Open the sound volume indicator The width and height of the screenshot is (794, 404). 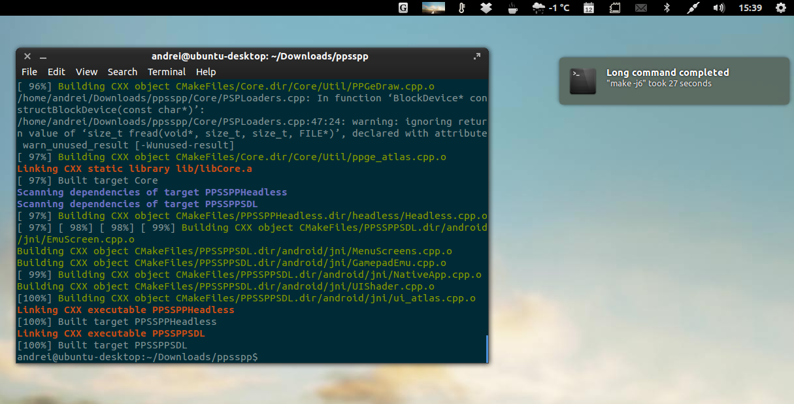[x=719, y=8]
